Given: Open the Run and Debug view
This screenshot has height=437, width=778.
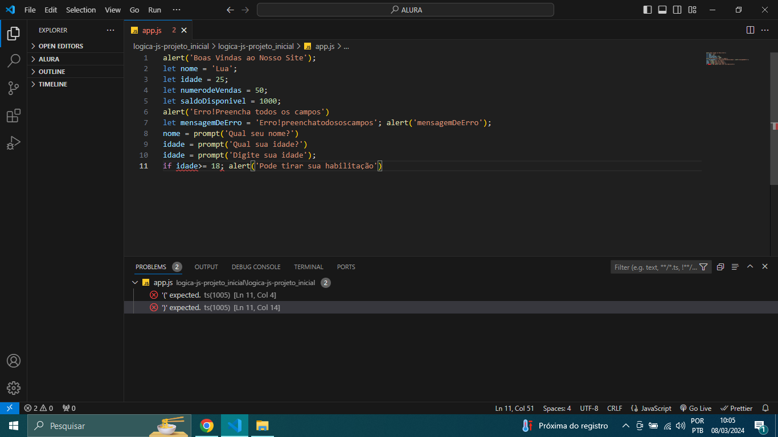Looking at the screenshot, I should [x=14, y=143].
